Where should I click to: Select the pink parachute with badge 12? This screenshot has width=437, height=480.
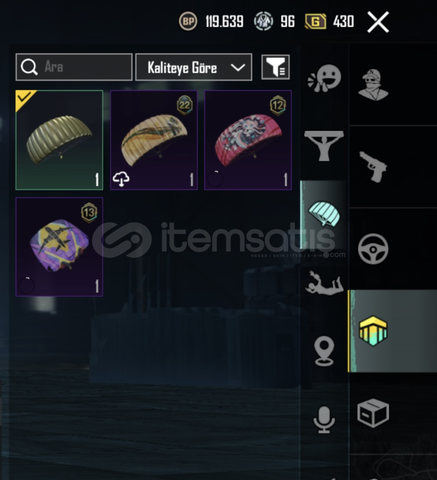tap(248, 140)
